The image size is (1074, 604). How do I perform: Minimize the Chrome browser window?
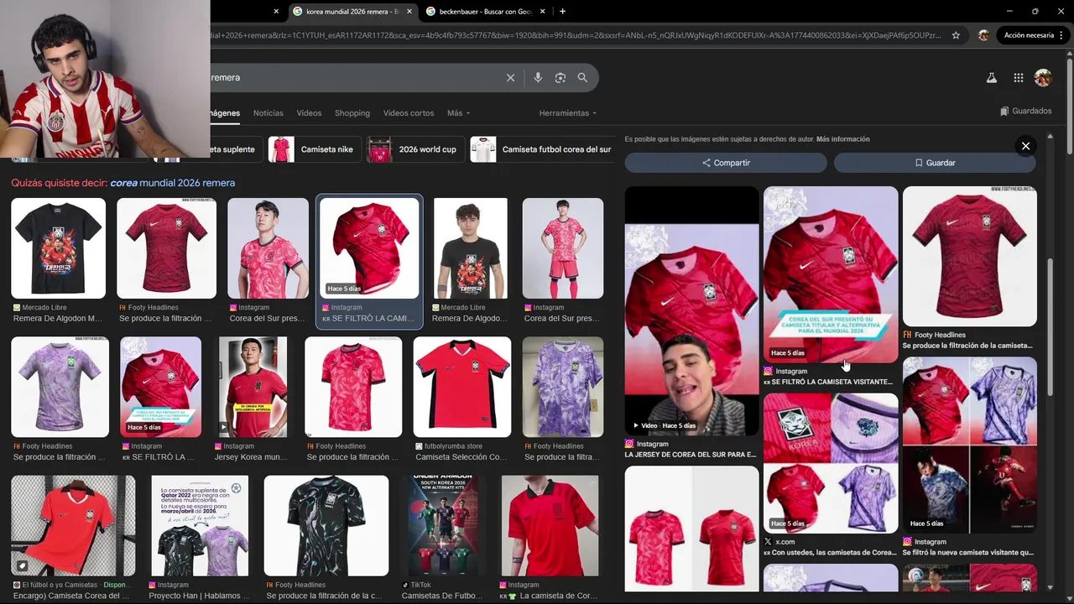[x=1009, y=12]
